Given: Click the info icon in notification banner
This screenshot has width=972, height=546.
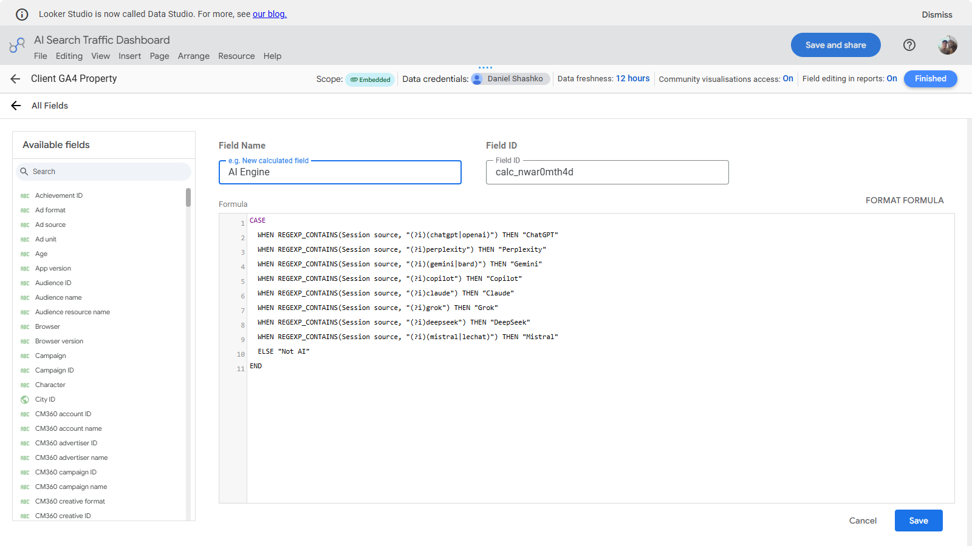Looking at the screenshot, I should [x=22, y=14].
